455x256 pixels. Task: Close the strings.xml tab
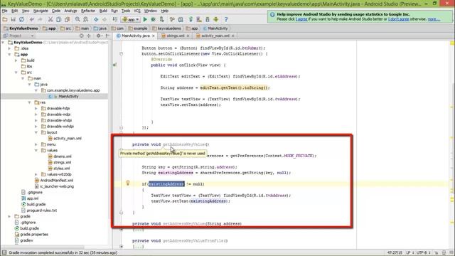tap(188, 36)
